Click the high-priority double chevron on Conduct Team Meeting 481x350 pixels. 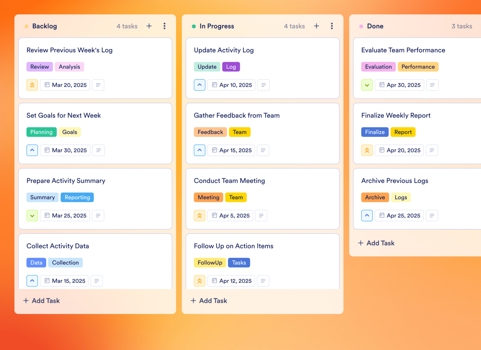[x=199, y=216]
